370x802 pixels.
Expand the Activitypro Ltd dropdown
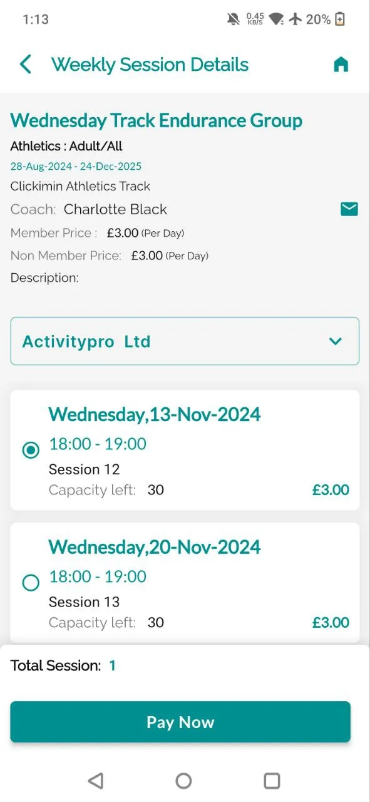185,341
